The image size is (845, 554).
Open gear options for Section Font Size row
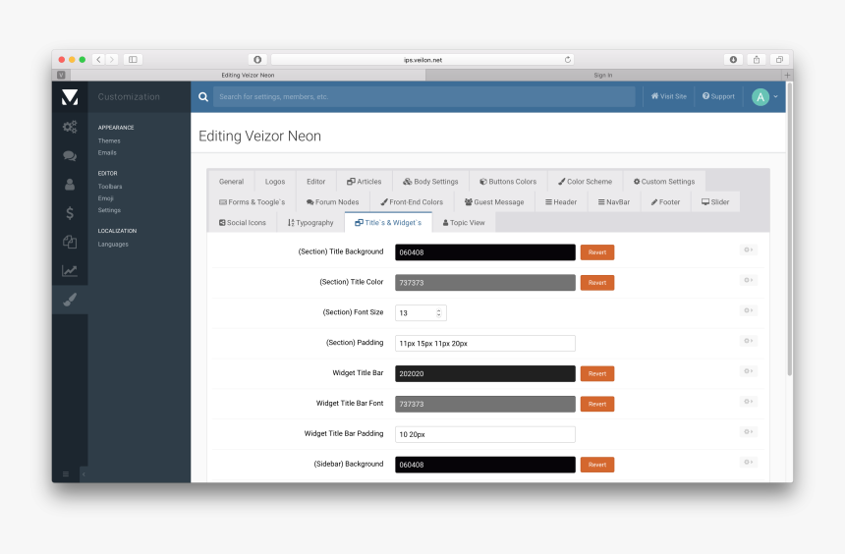[748, 310]
